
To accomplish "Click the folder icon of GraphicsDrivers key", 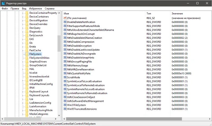I will click(x=27, y=62).
